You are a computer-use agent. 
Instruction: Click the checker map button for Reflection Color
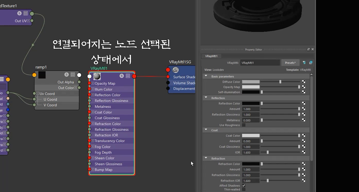click(x=304, y=103)
